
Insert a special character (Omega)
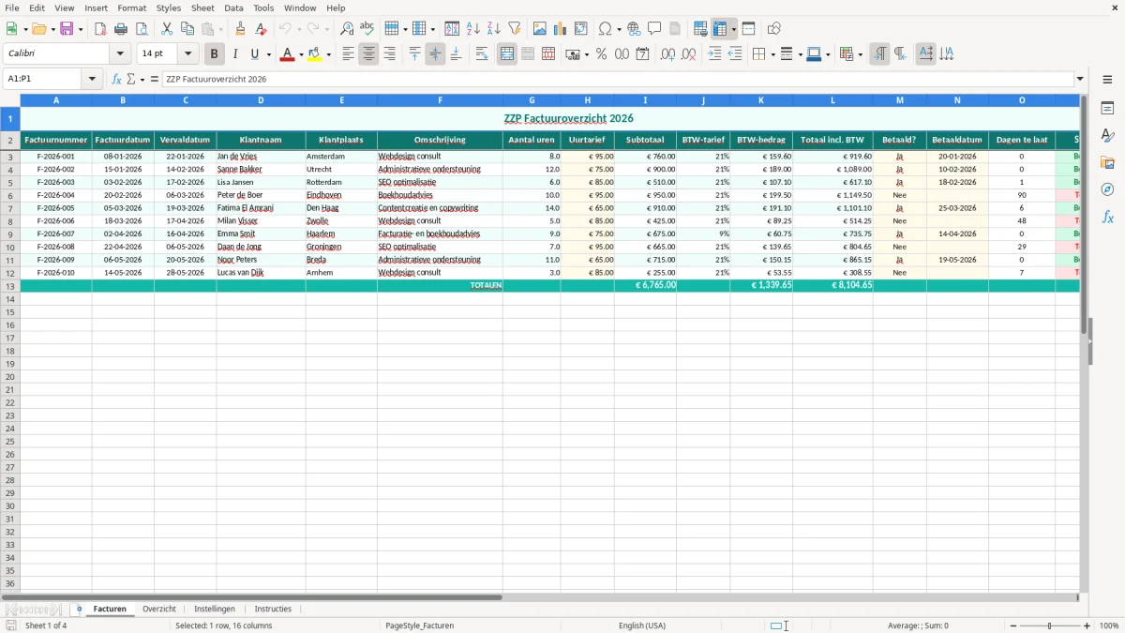click(x=605, y=29)
